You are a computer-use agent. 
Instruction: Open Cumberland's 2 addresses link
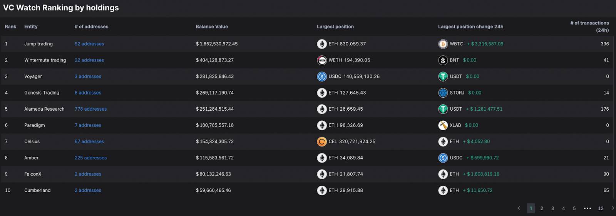[x=88, y=190]
